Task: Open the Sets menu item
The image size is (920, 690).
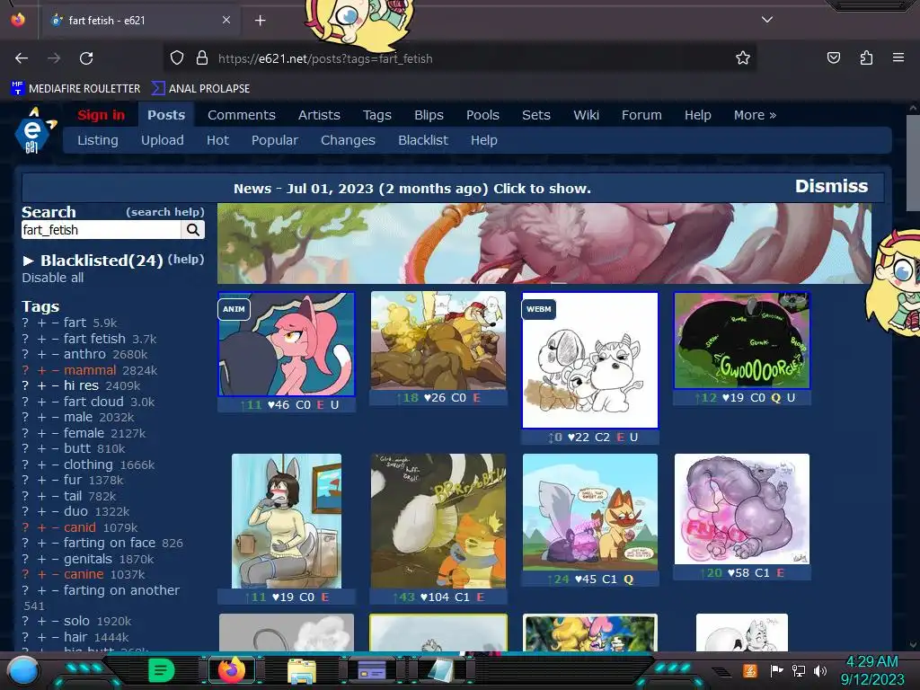Action: click(x=536, y=115)
